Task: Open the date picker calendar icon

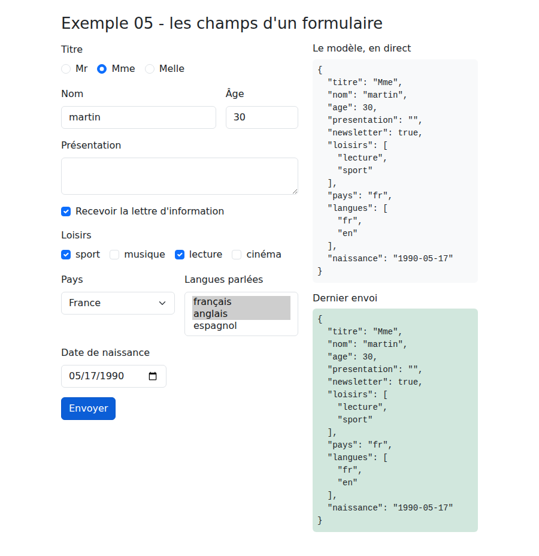Action: click(x=153, y=376)
